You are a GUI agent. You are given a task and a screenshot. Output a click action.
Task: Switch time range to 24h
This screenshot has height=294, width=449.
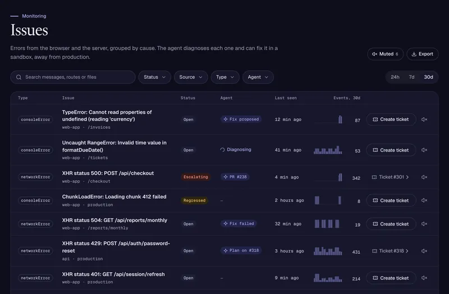click(395, 77)
